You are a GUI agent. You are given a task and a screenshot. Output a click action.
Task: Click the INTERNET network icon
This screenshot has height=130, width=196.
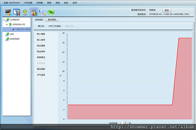7,39
